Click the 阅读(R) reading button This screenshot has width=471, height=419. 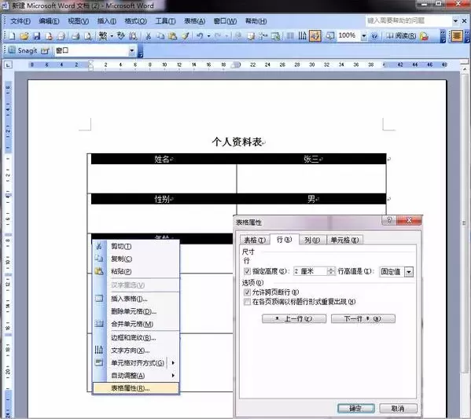(401, 36)
